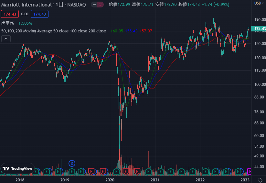
Task: Open chart settings gear icon
Action: click(x=260, y=180)
